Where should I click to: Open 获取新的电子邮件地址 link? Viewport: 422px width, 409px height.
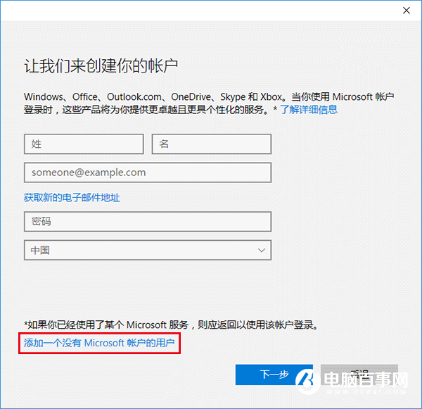[72, 198]
